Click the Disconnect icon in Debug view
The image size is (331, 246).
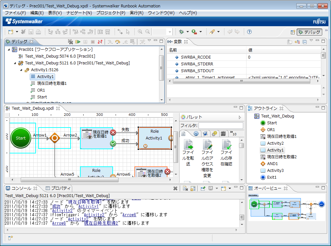(x=100, y=42)
